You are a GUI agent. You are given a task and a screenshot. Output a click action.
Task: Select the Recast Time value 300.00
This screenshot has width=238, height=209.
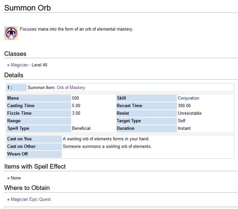point(184,106)
